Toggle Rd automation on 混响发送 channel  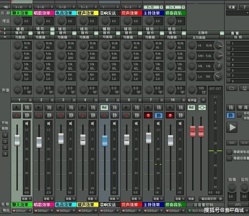tap(104, 107)
